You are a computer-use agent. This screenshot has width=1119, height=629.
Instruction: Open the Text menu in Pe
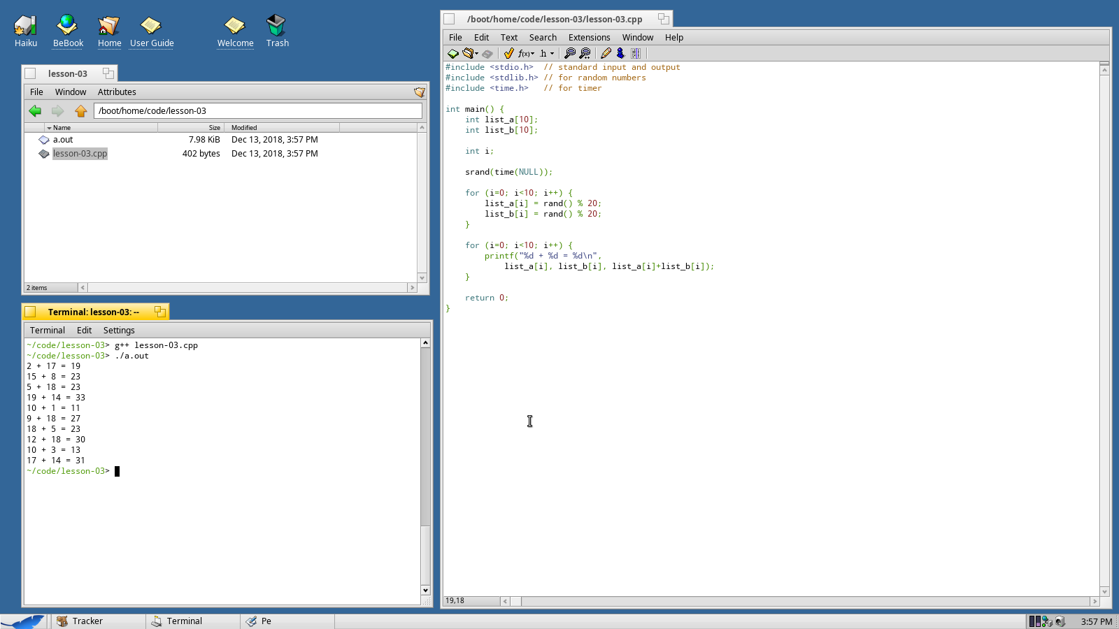[509, 38]
